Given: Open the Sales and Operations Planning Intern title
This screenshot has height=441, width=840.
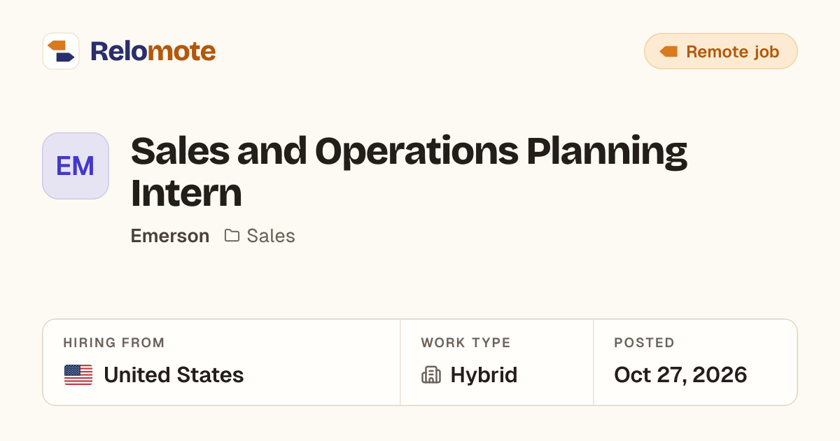Looking at the screenshot, I should [409, 172].
